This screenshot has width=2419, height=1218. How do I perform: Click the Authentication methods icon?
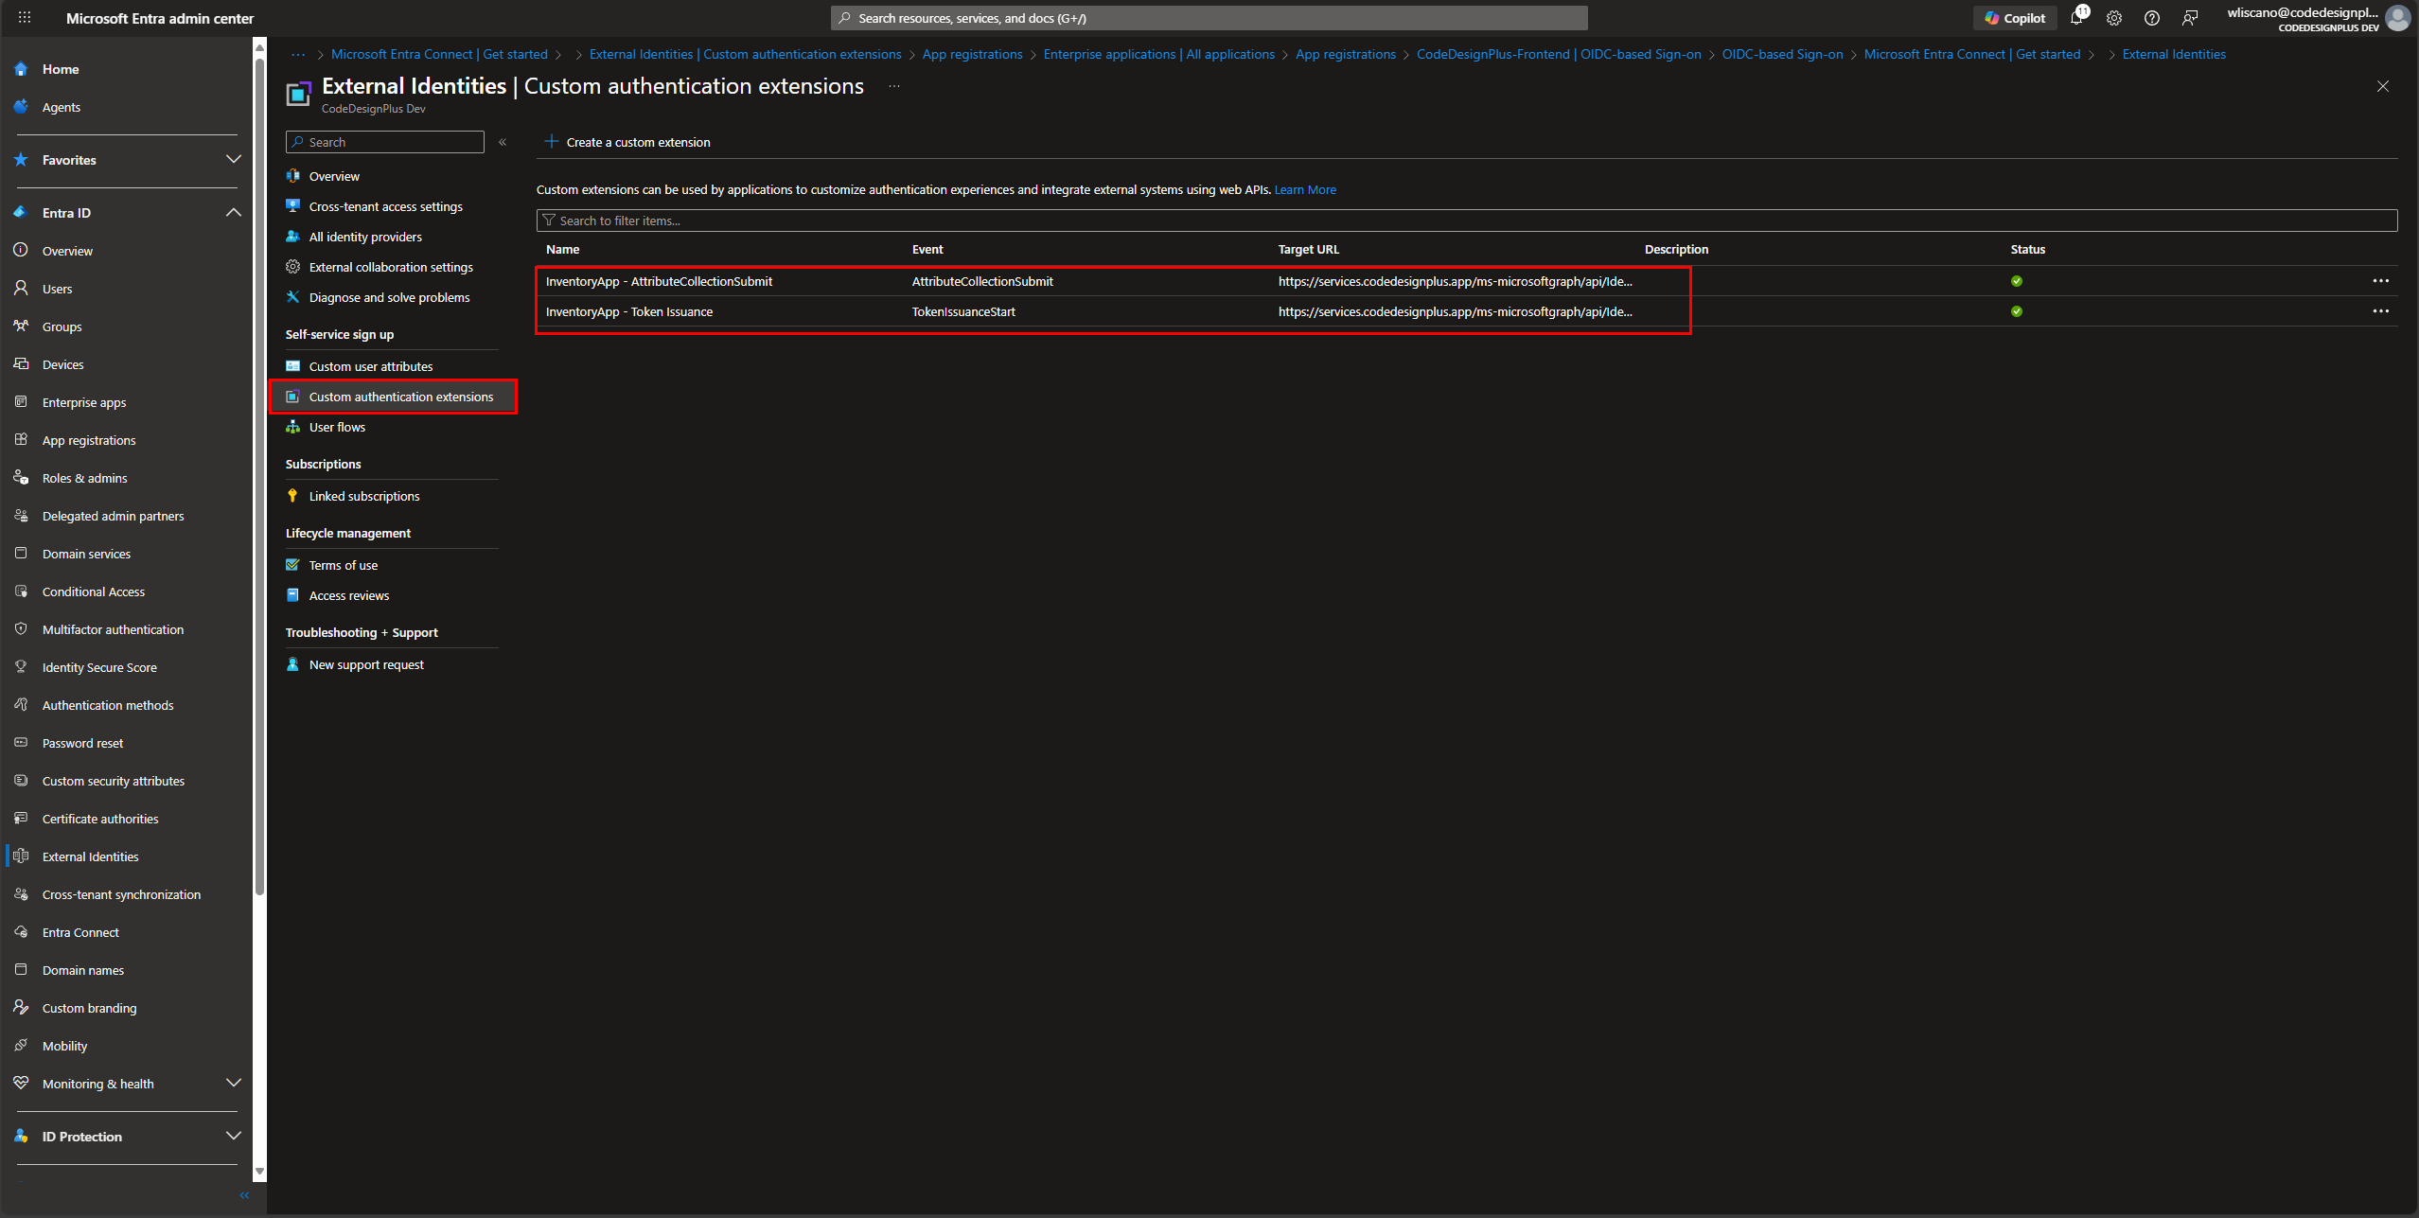[x=21, y=705]
